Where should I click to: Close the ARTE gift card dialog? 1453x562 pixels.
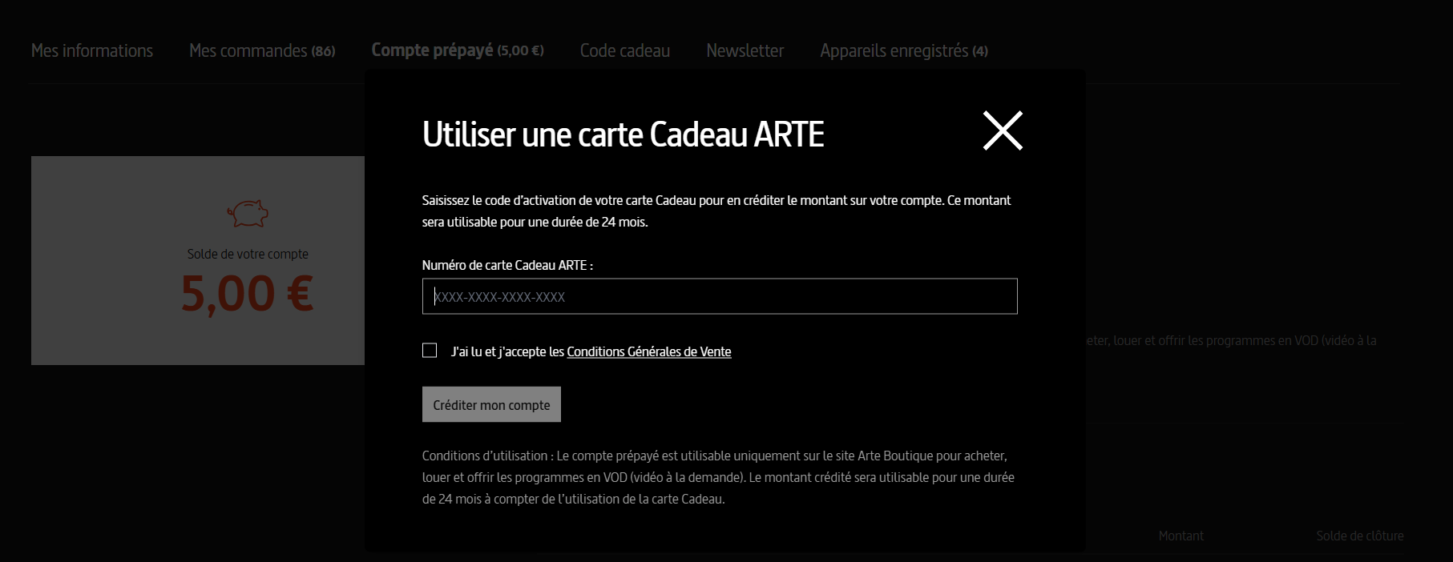(x=1003, y=130)
